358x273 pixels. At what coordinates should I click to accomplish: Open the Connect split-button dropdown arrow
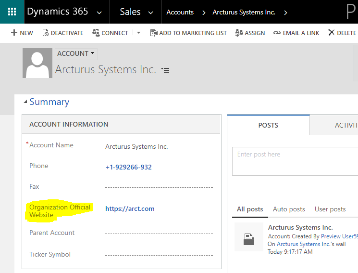138,33
